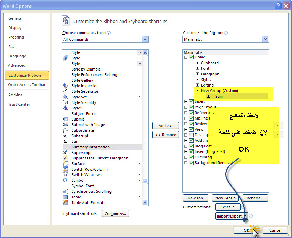This screenshot has width=292, height=238.
Task: Toggle the Outlining checkbox
Action: coord(191,157)
